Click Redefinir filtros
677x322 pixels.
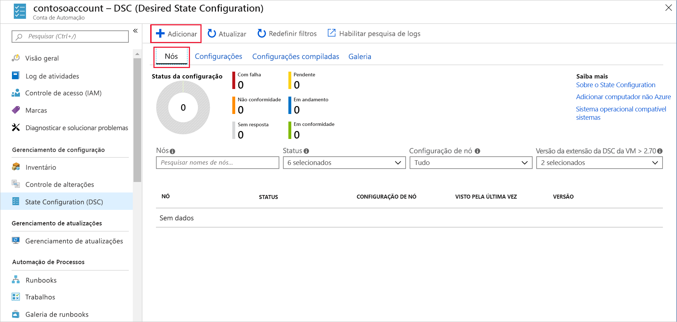tap(287, 34)
